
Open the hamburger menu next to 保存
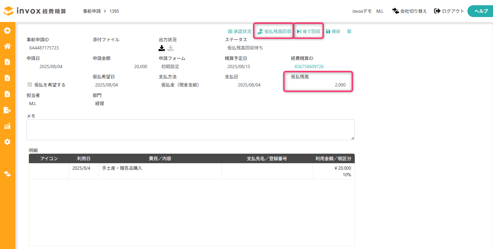(349, 31)
